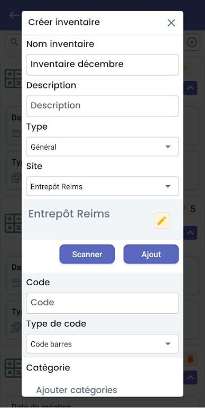
Task: Open the Site dropdown Entrepôt Reims
Action: click(102, 186)
